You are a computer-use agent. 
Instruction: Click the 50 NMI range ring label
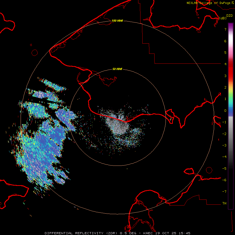(117, 69)
